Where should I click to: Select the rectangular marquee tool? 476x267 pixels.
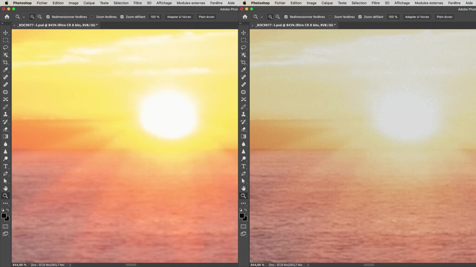click(6, 40)
